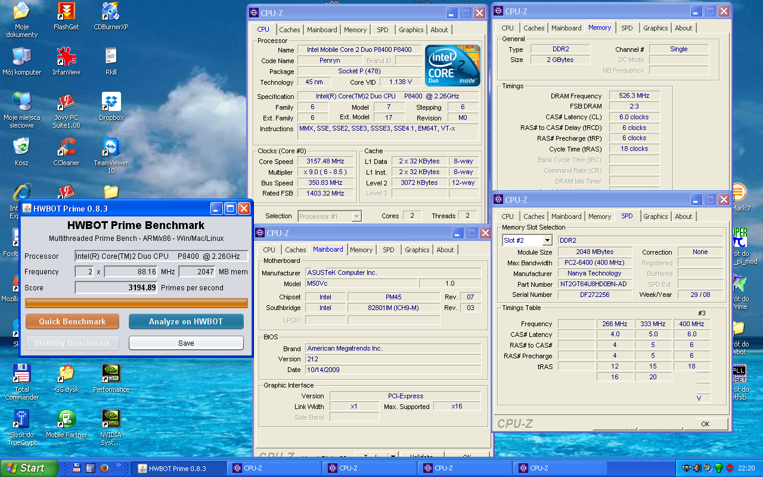
Task: Open the NVIDIA Syst... desktop shortcut
Action: [111, 428]
